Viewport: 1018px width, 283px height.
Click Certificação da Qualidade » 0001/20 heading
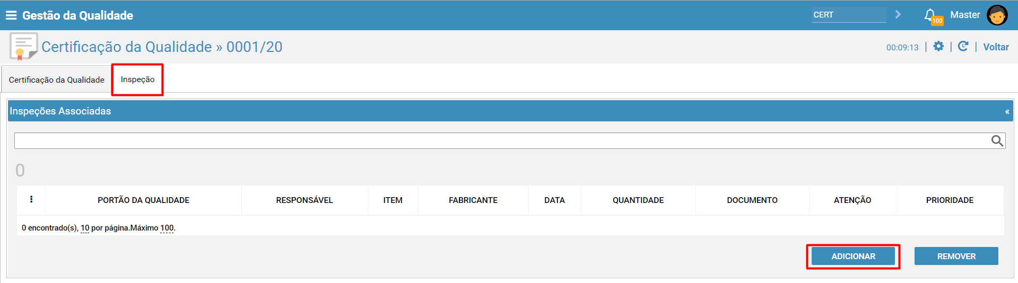coord(162,47)
